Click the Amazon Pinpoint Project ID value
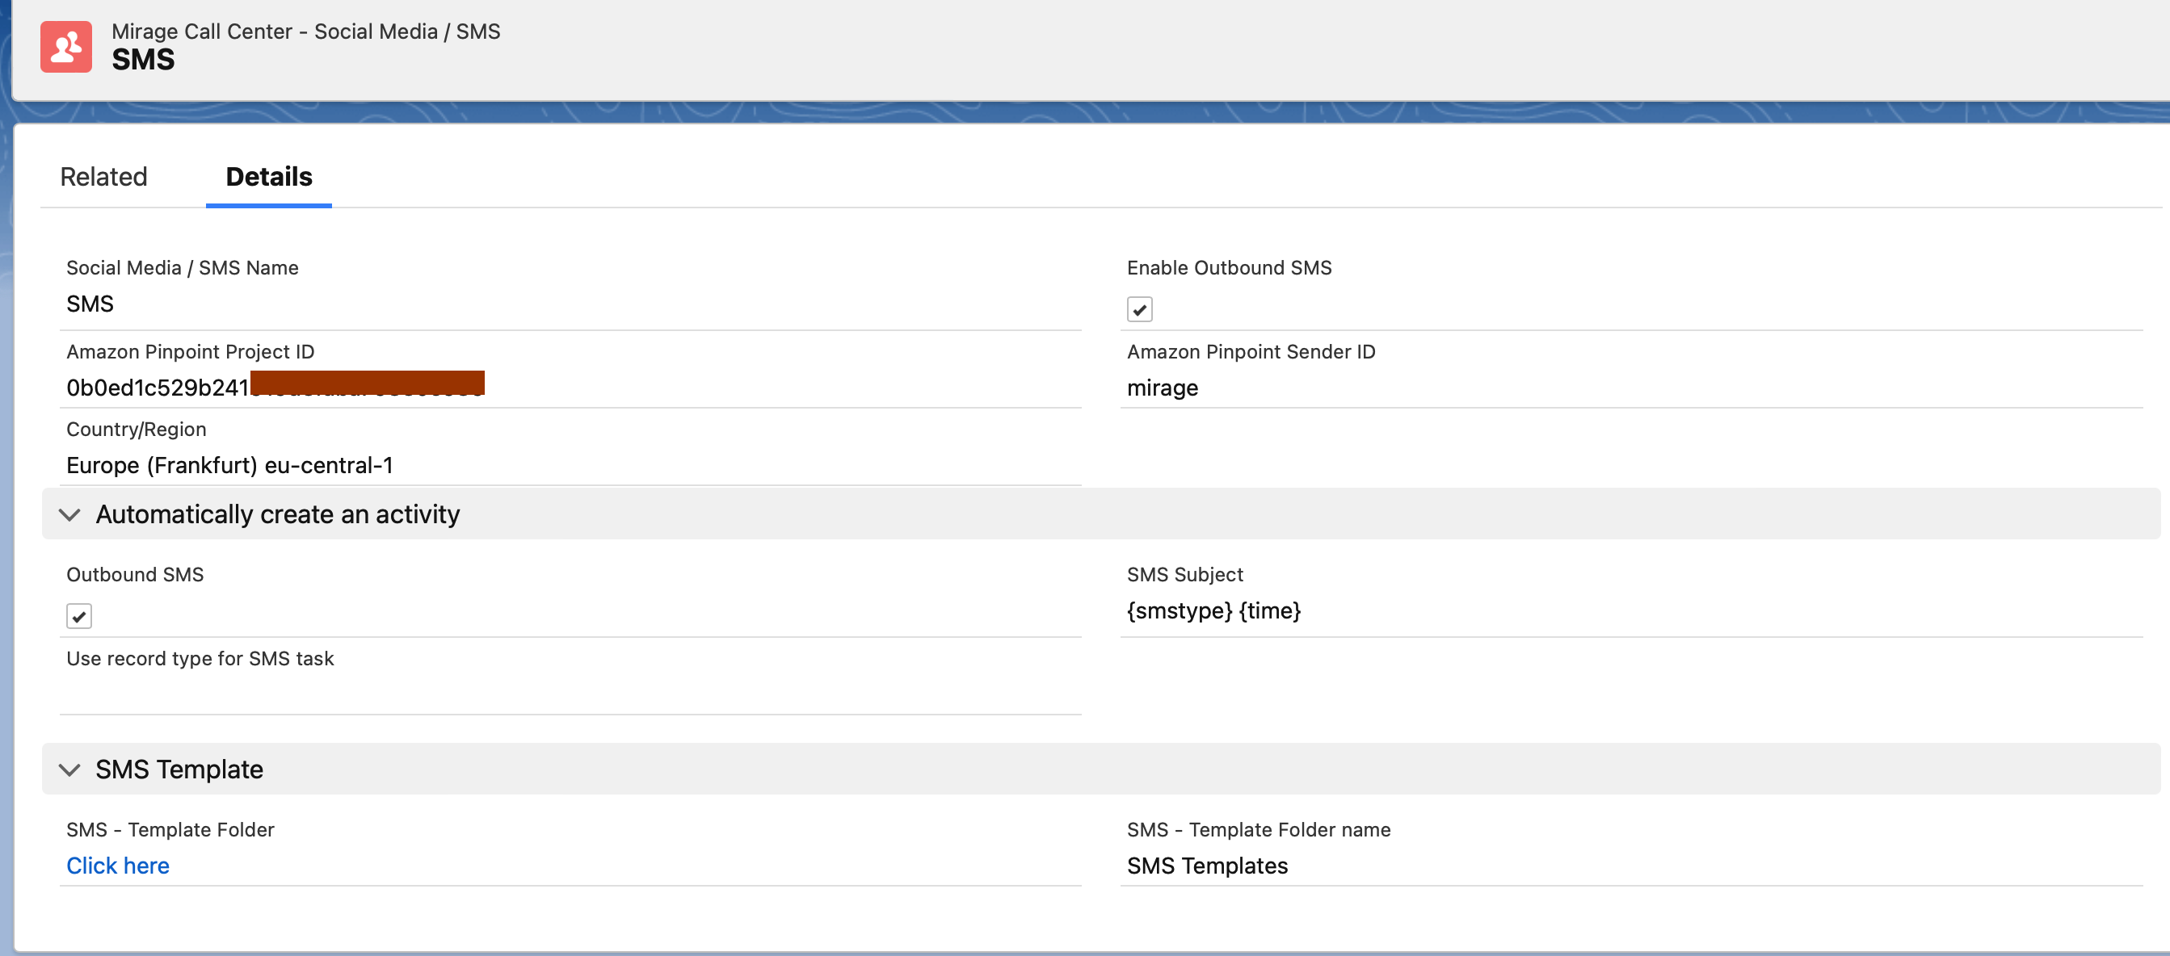2170x956 pixels. (x=275, y=387)
